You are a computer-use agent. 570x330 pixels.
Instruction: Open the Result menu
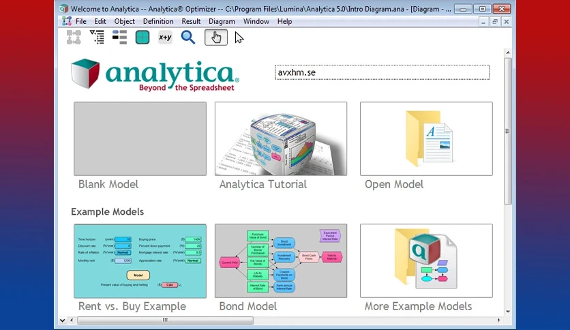[191, 21]
